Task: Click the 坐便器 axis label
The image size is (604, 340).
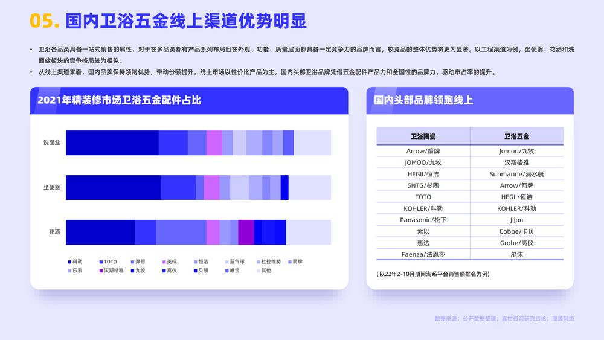Action: click(x=51, y=187)
